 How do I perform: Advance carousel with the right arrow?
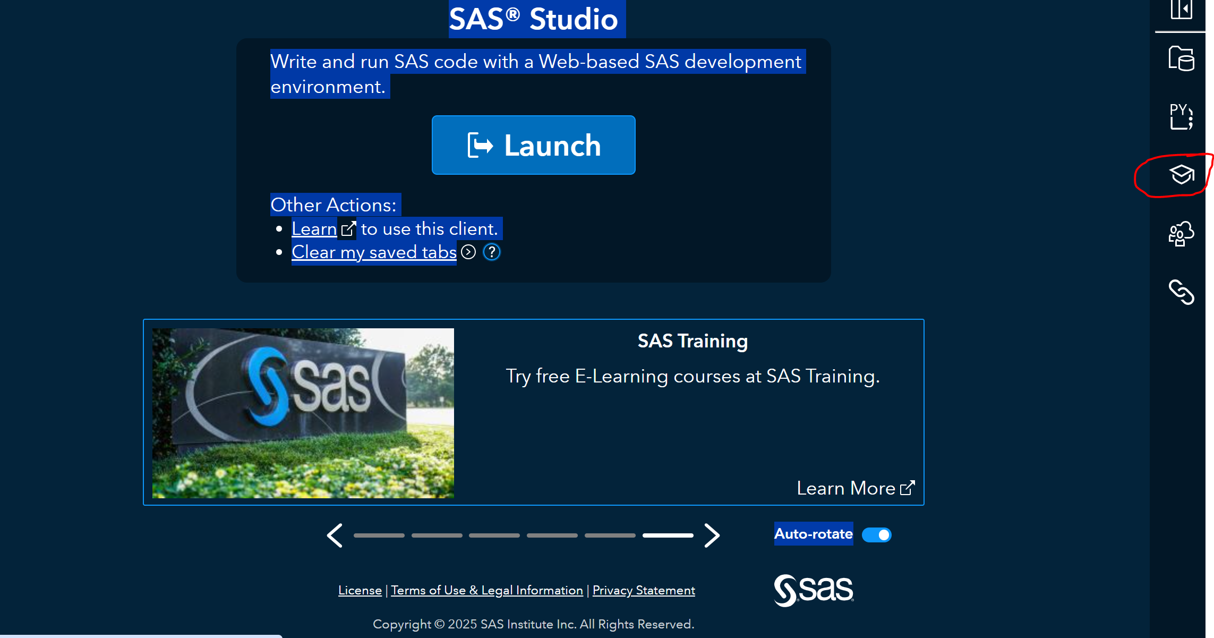coord(712,535)
